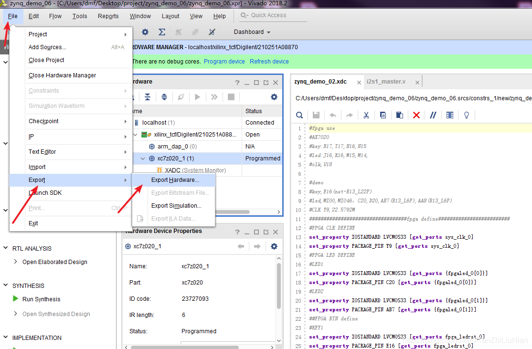
Task: Click Close Hardware Manager menu item
Action: coord(71,75)
